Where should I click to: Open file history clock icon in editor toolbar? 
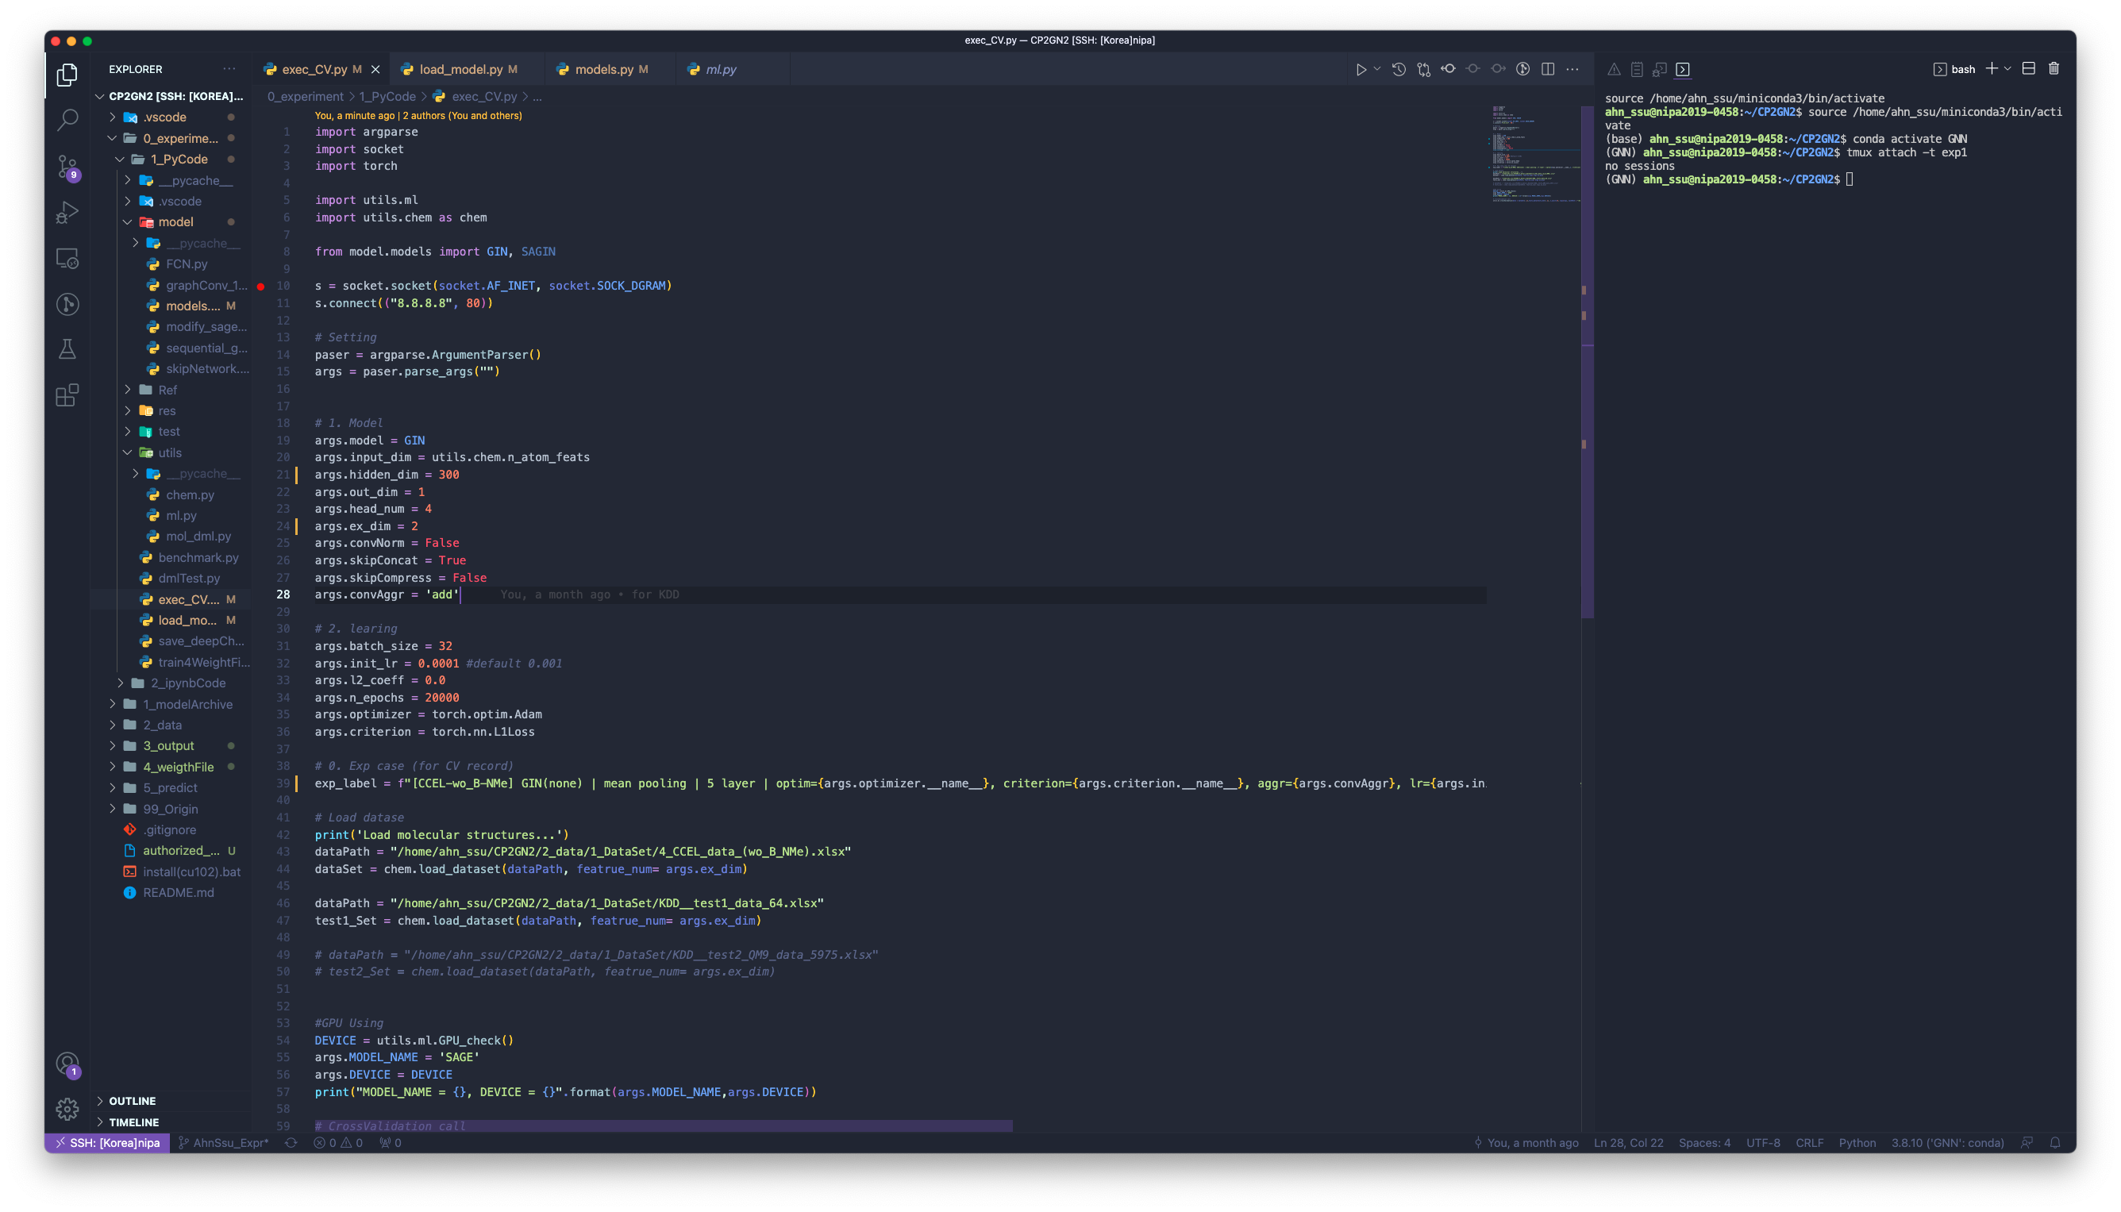(1399, 69)
